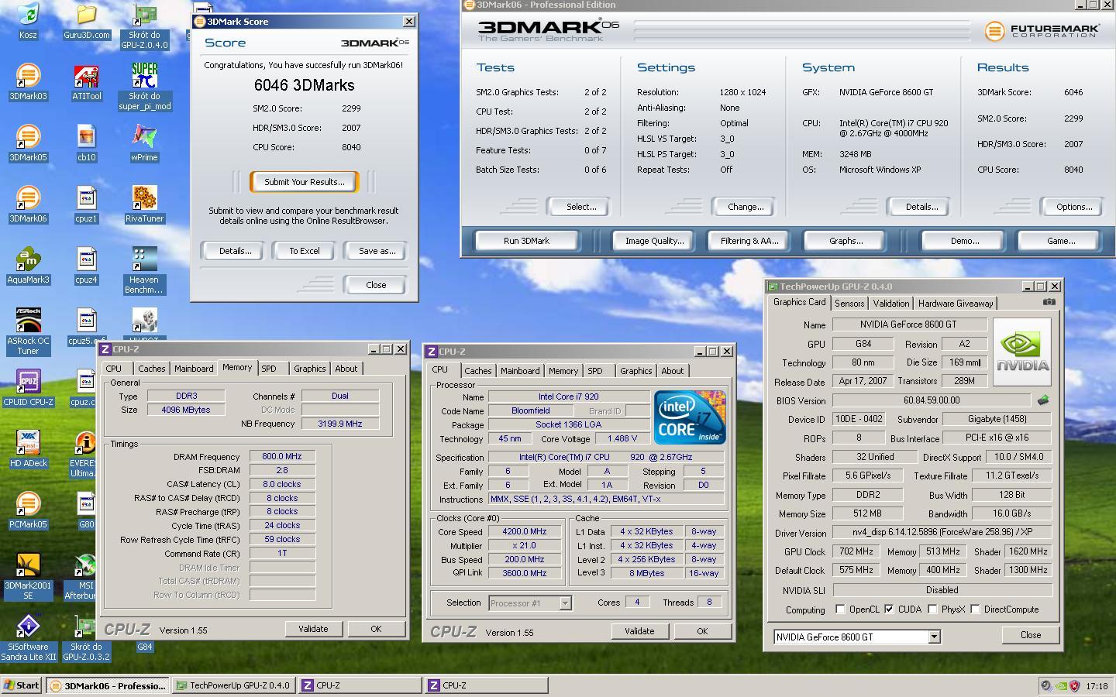Open the GeForce 8600 GT card dropdown
The height and width of the screenshot is (697, 1116).
934,637
